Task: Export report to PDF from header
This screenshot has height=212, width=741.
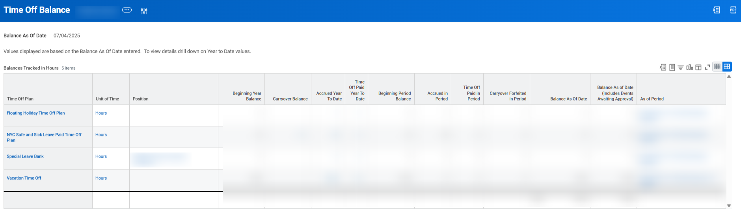Action: point(733,10)
